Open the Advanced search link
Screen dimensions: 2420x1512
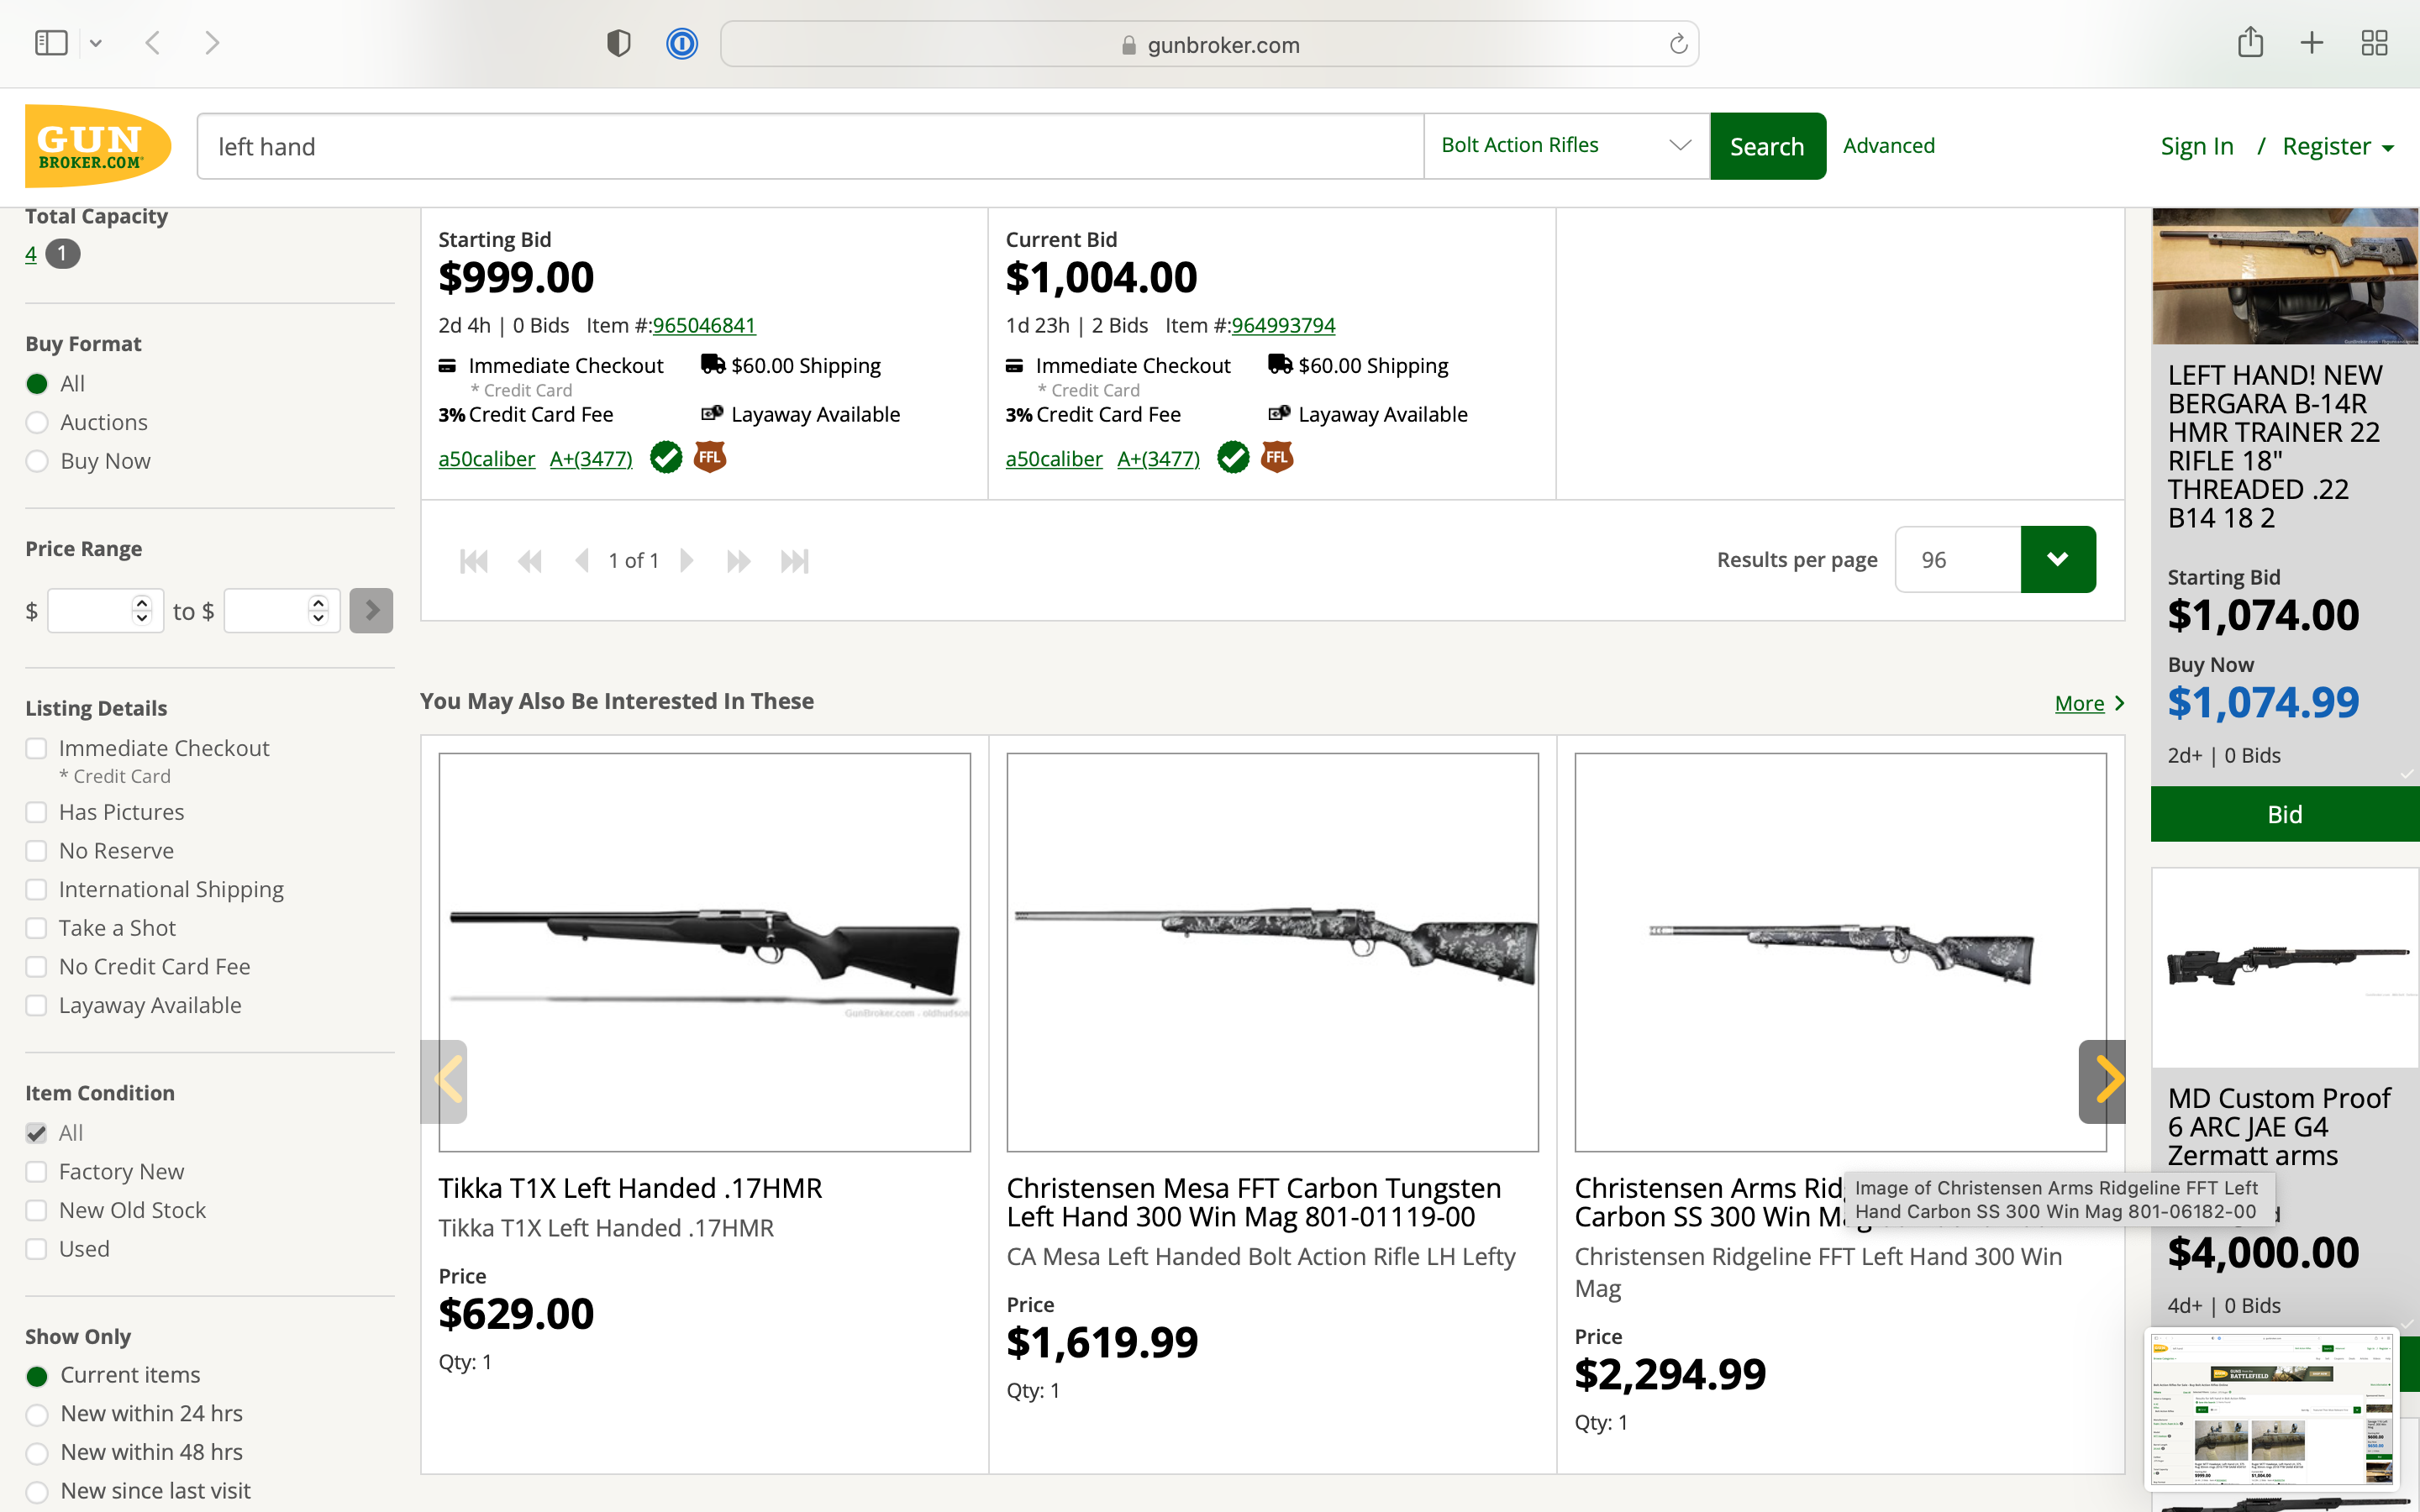click(1888, 146)
